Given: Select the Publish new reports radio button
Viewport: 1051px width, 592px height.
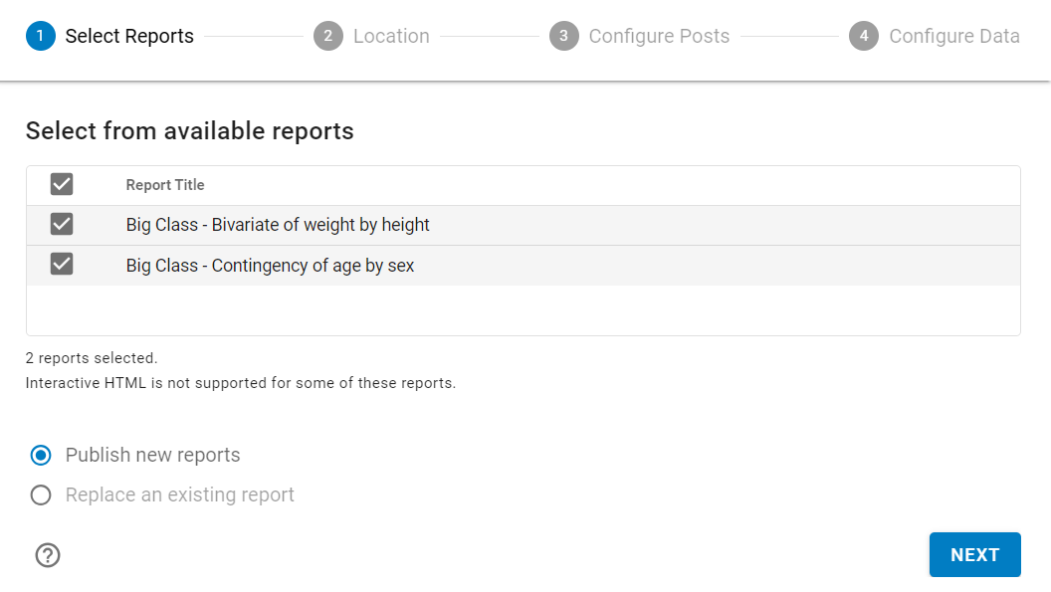Looking at the screenshot, I should (40, 455).
